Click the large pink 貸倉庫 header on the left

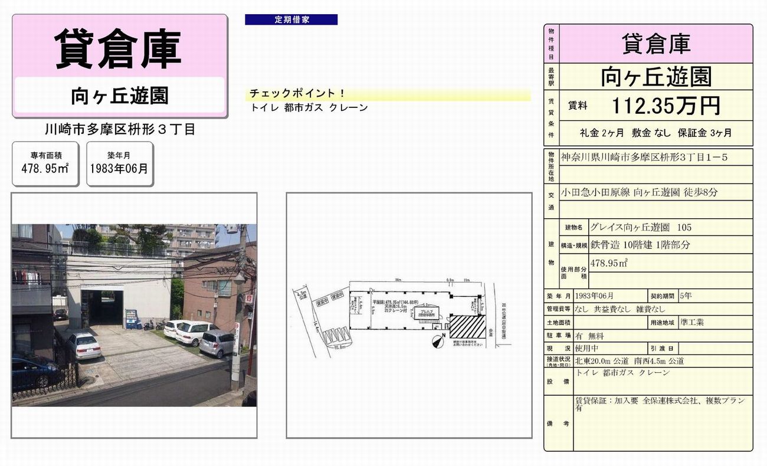[119, 47]
